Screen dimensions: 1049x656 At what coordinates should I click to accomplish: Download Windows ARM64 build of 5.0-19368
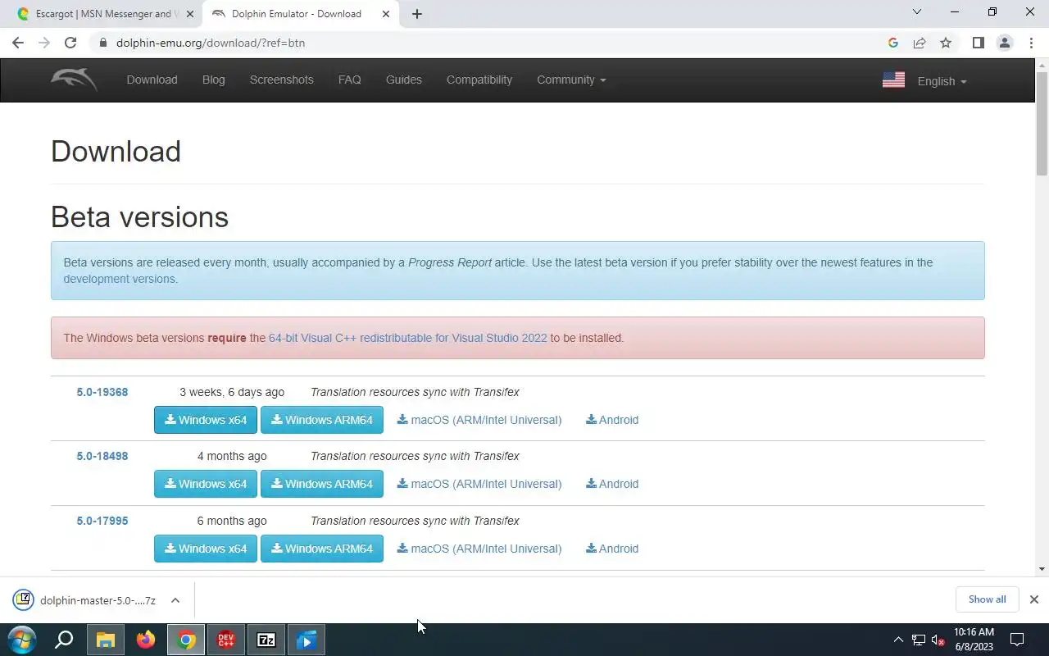click(x=322, y=420)
